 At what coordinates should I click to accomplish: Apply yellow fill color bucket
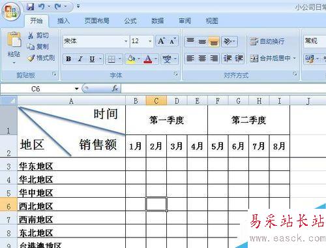131,59
